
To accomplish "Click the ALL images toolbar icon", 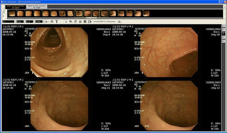I will pyautogui.click(x=47, y=22).
